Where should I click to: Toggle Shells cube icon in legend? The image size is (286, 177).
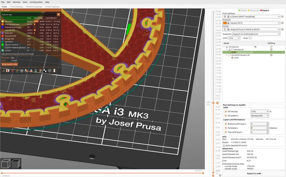50,71
